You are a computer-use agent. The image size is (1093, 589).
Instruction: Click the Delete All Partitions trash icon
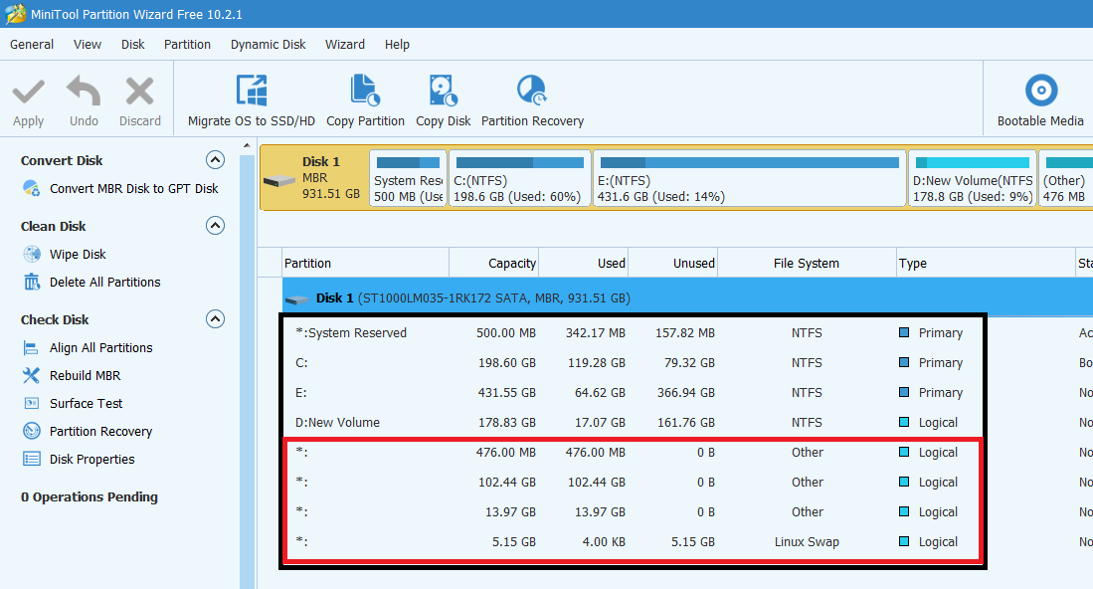pyautogui.click(x=32, y=282)
